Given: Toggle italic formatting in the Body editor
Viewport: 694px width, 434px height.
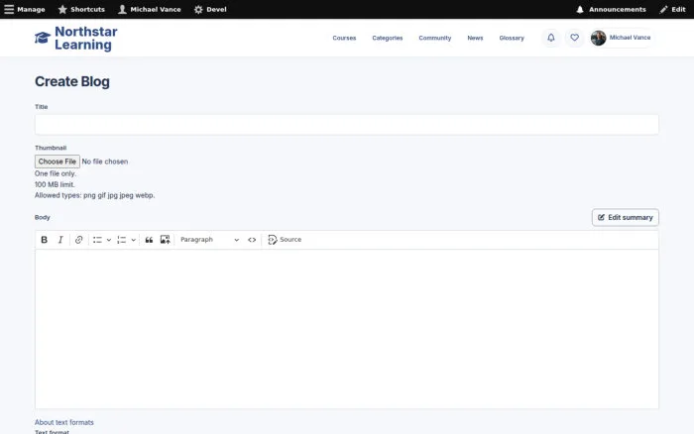Looking at the screenshot, I should [60, 240].
